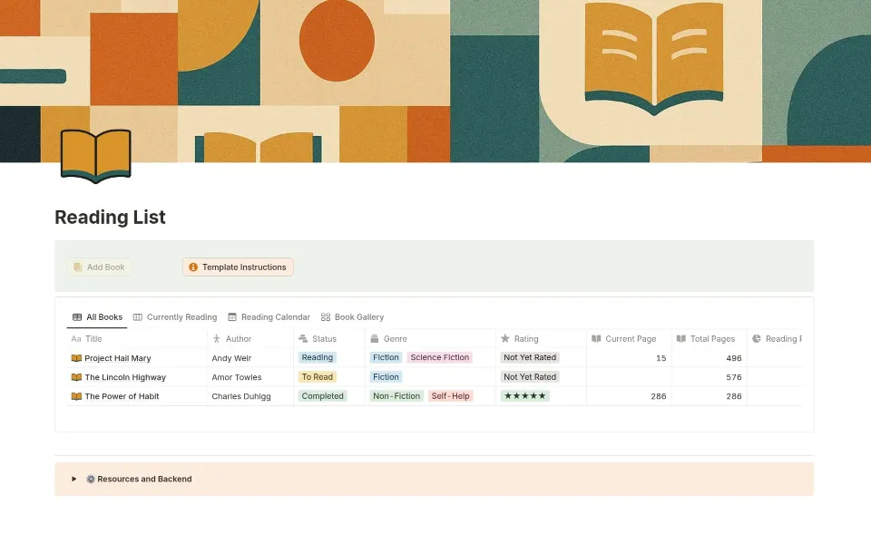The width and height of the screenshot is (871, 544).
Task: Click the book icon in Total Pages header
Action: click(681, 338)
